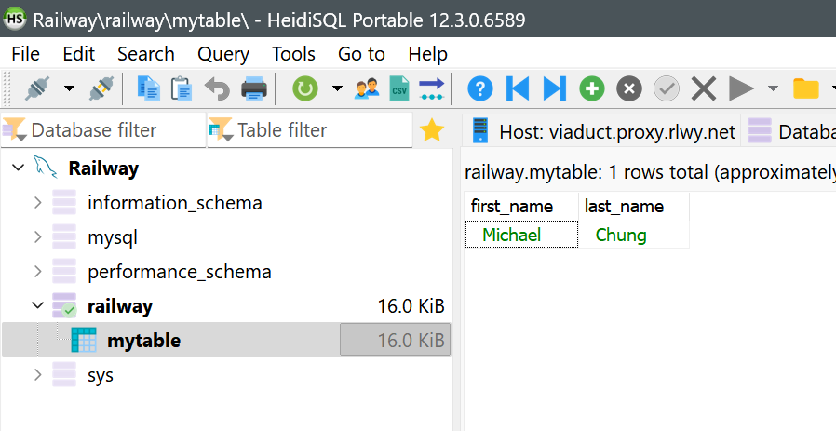Expand the mysql database node
This screenshot has width=836, height=431.
(37, 236)
